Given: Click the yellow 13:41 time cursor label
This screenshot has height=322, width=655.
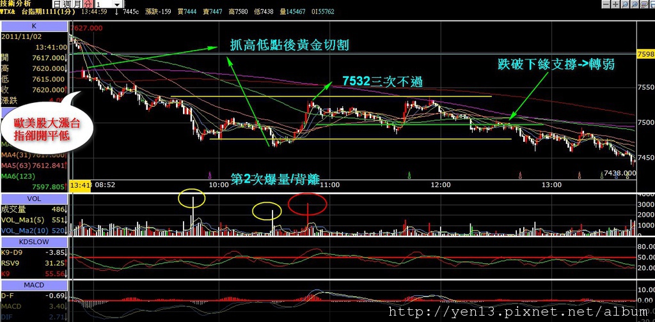Looking at the screenshot, I should pos(81,185).
